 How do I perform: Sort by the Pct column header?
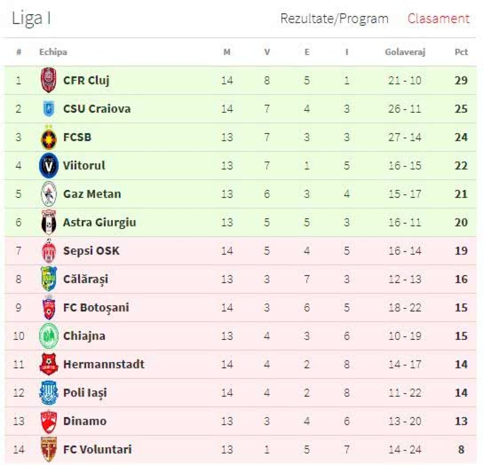click(462, 52)
